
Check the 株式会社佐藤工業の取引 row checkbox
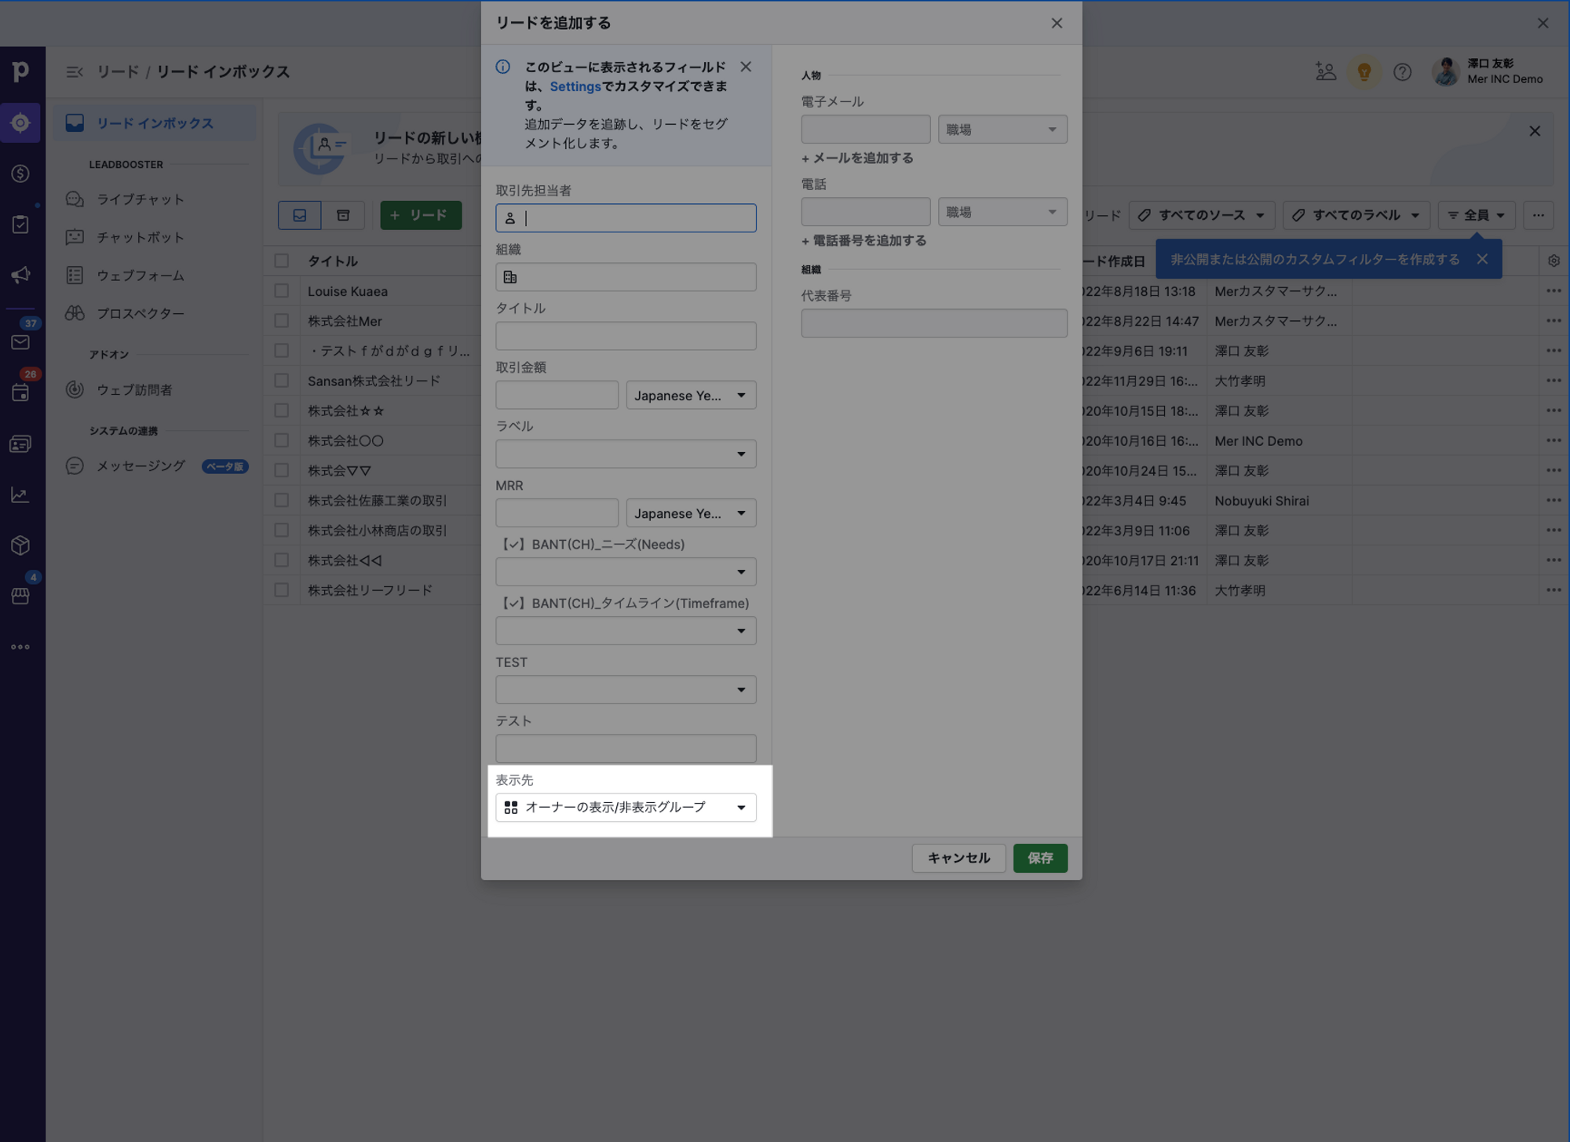coord(282,500)
